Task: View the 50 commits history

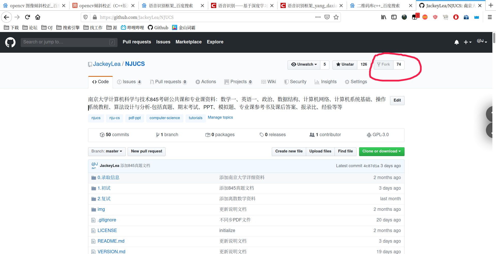Action: tap(114, 135)
